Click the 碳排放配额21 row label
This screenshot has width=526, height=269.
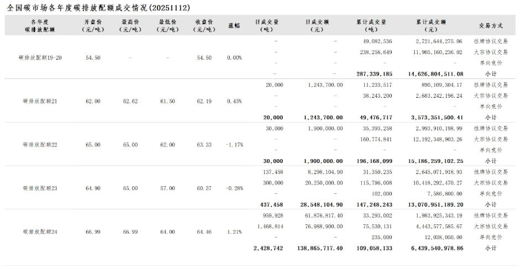click(x=40, y=101)
